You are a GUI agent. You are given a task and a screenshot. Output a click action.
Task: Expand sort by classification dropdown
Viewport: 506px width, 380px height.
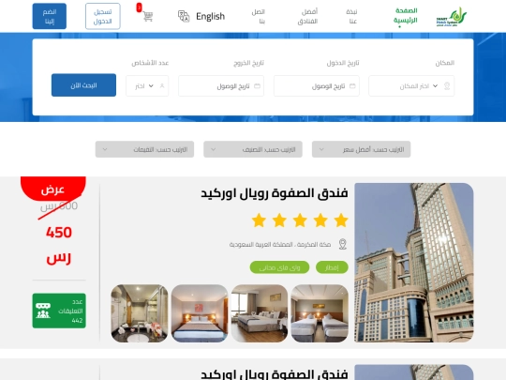253,149
